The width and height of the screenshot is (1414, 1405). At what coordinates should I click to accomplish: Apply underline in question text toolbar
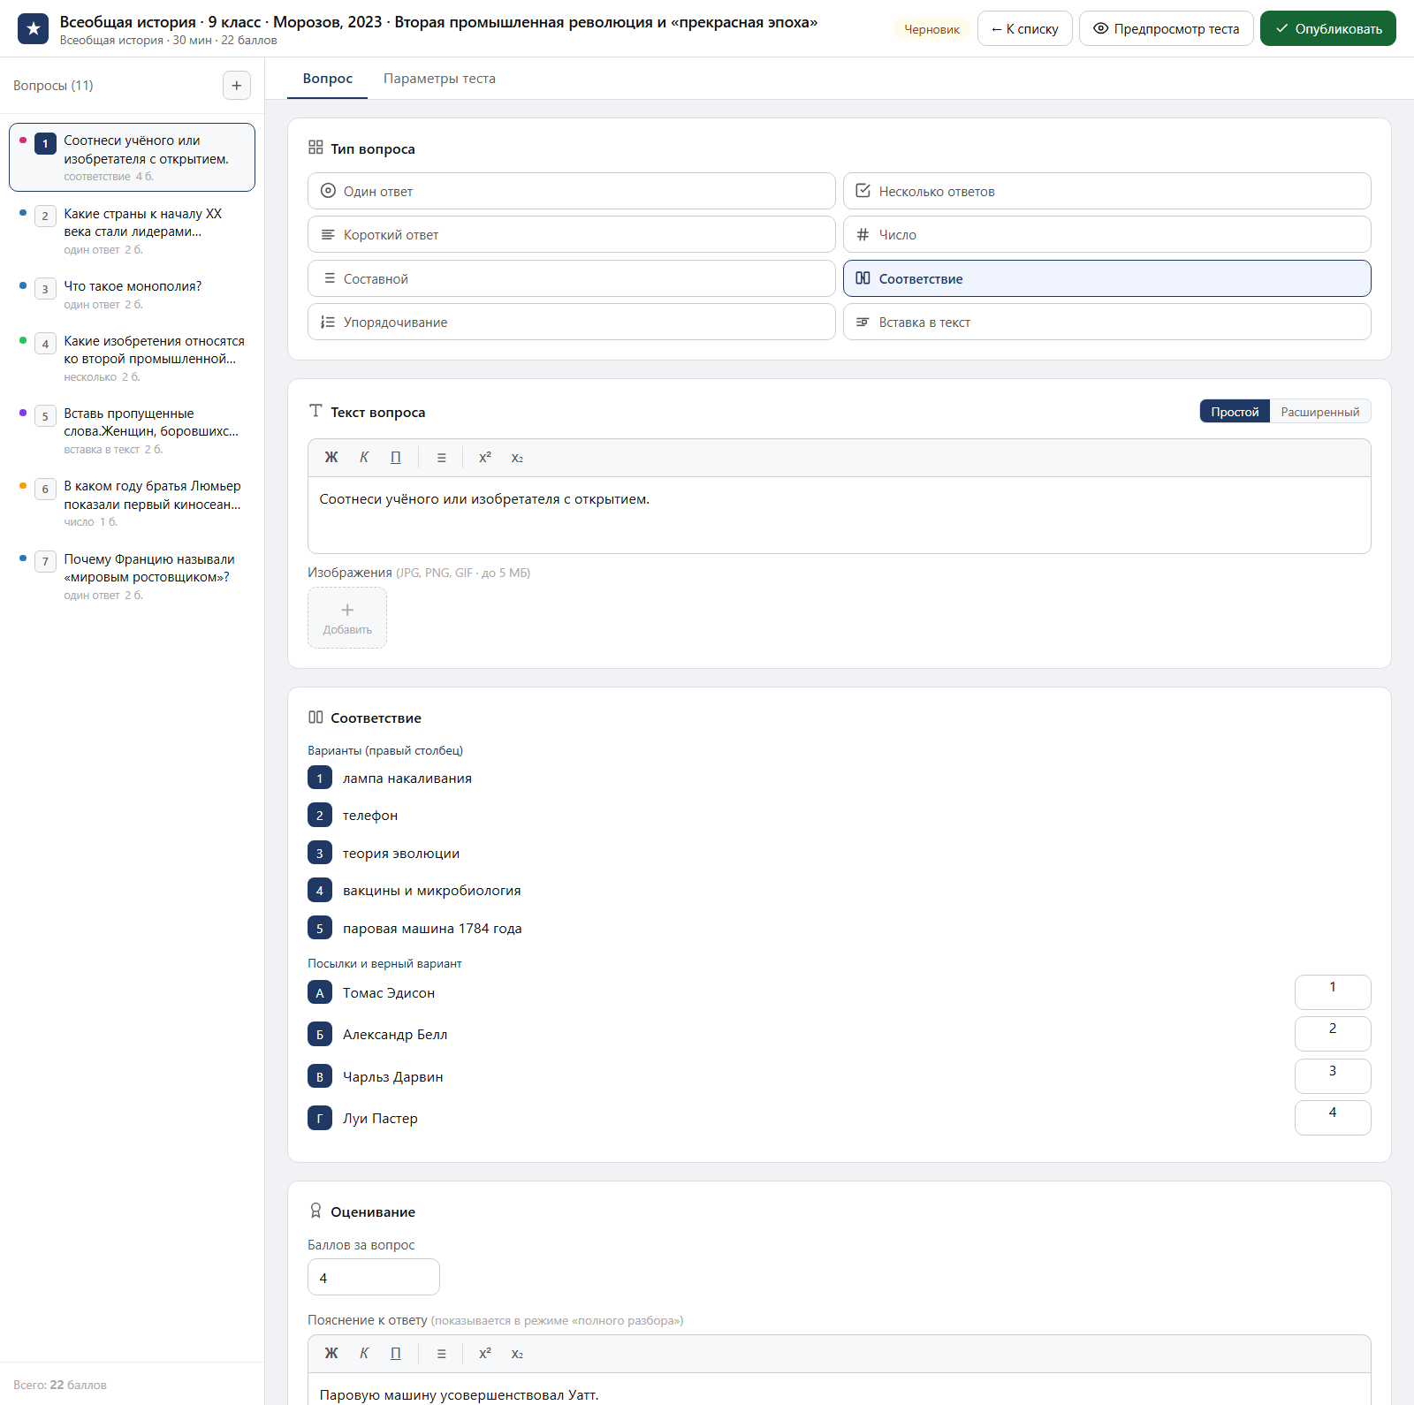coord(396,458)
